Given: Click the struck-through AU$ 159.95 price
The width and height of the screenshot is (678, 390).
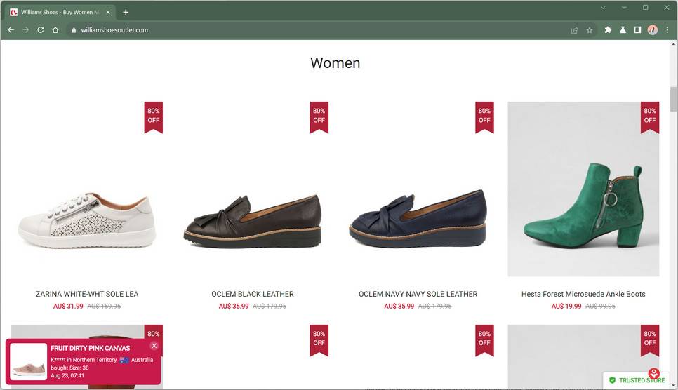Looking at the screenshot, I should tap(104, 306).
